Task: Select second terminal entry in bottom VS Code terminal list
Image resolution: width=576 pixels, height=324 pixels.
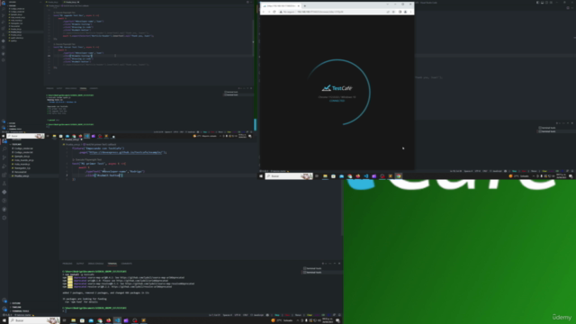Action: tap(313, 272)
